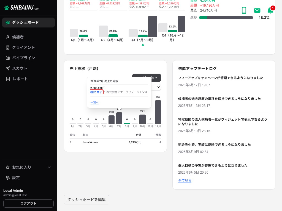Click the report document icon
282x211 pixels.
8,79
